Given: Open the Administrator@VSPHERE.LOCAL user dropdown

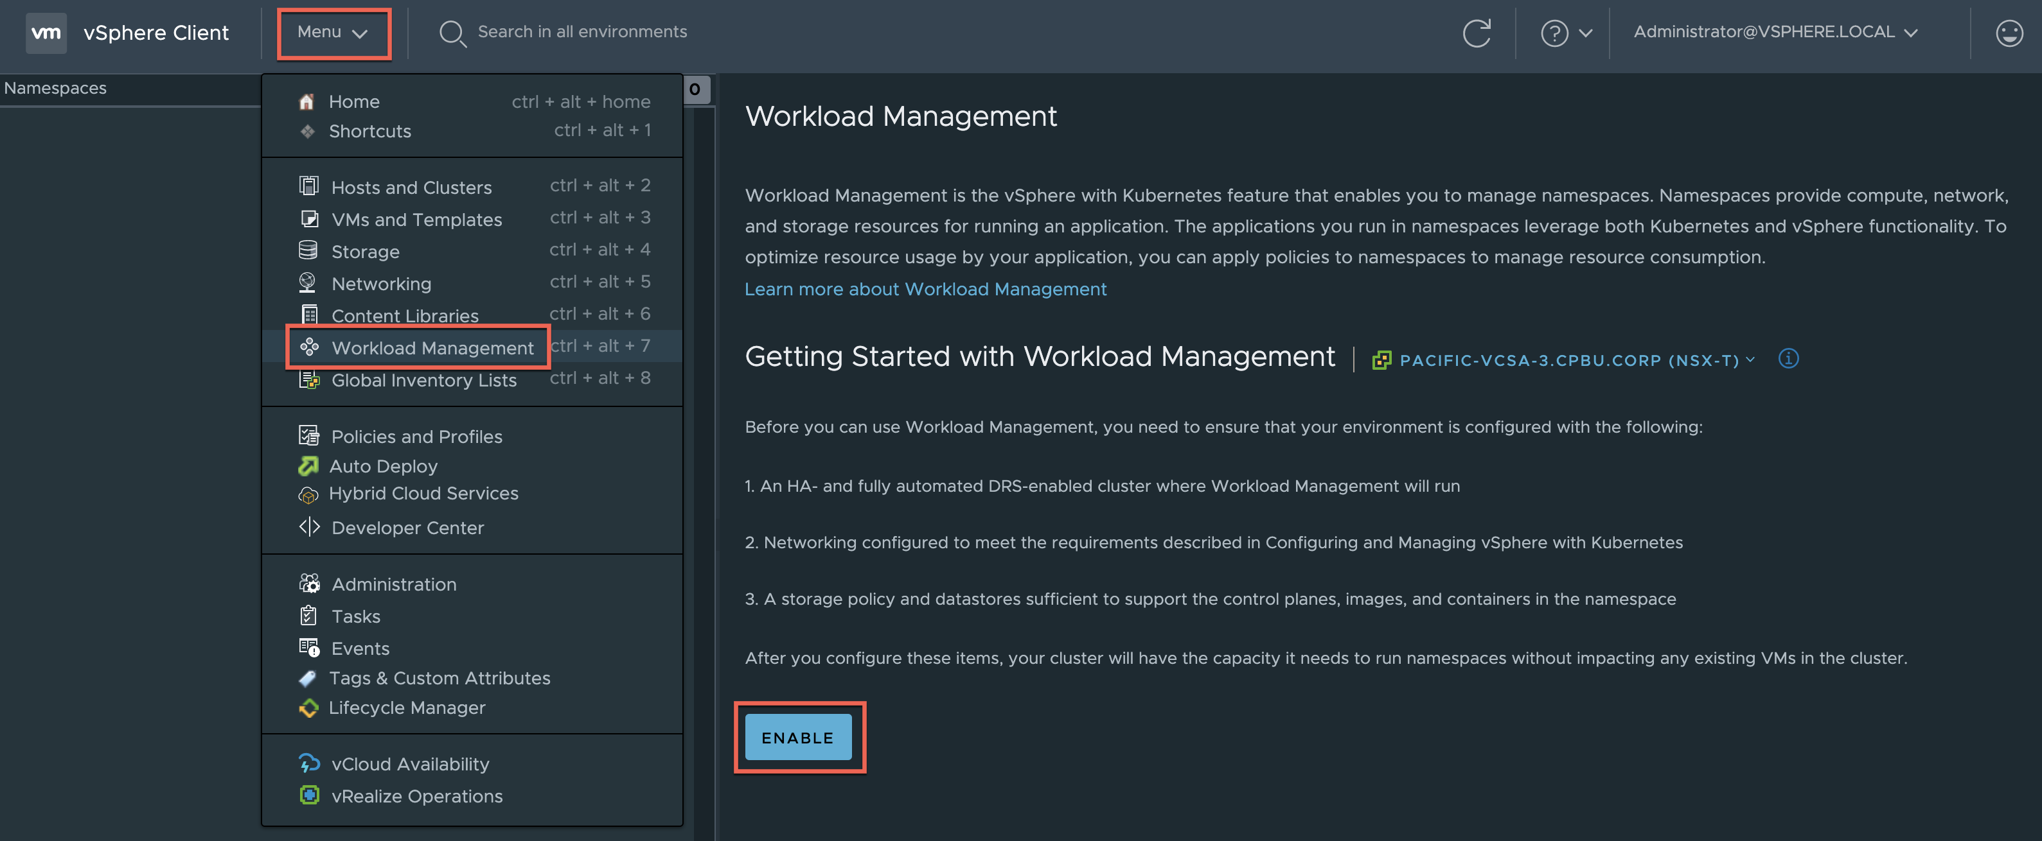Looking at the screenshot, I should [x=1775, y=33].
